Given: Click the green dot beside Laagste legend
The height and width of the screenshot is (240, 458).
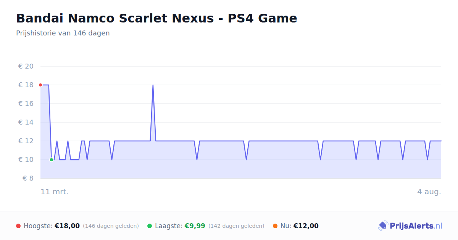Looking at the screenshot, I should pyautogui.click(x=150, y=226).
